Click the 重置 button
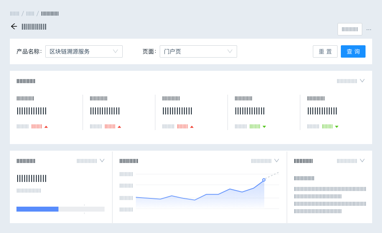Viewport: 382px width, 233px height. (325, 51)
